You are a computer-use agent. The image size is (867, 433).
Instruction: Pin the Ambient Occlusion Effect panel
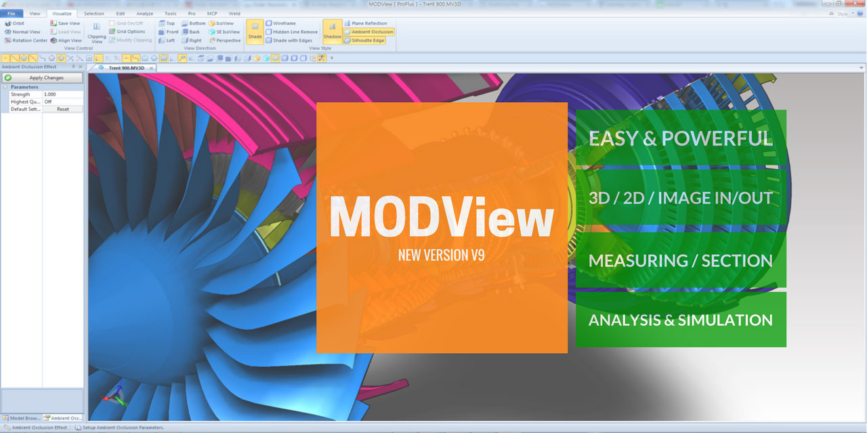[72, 67]
